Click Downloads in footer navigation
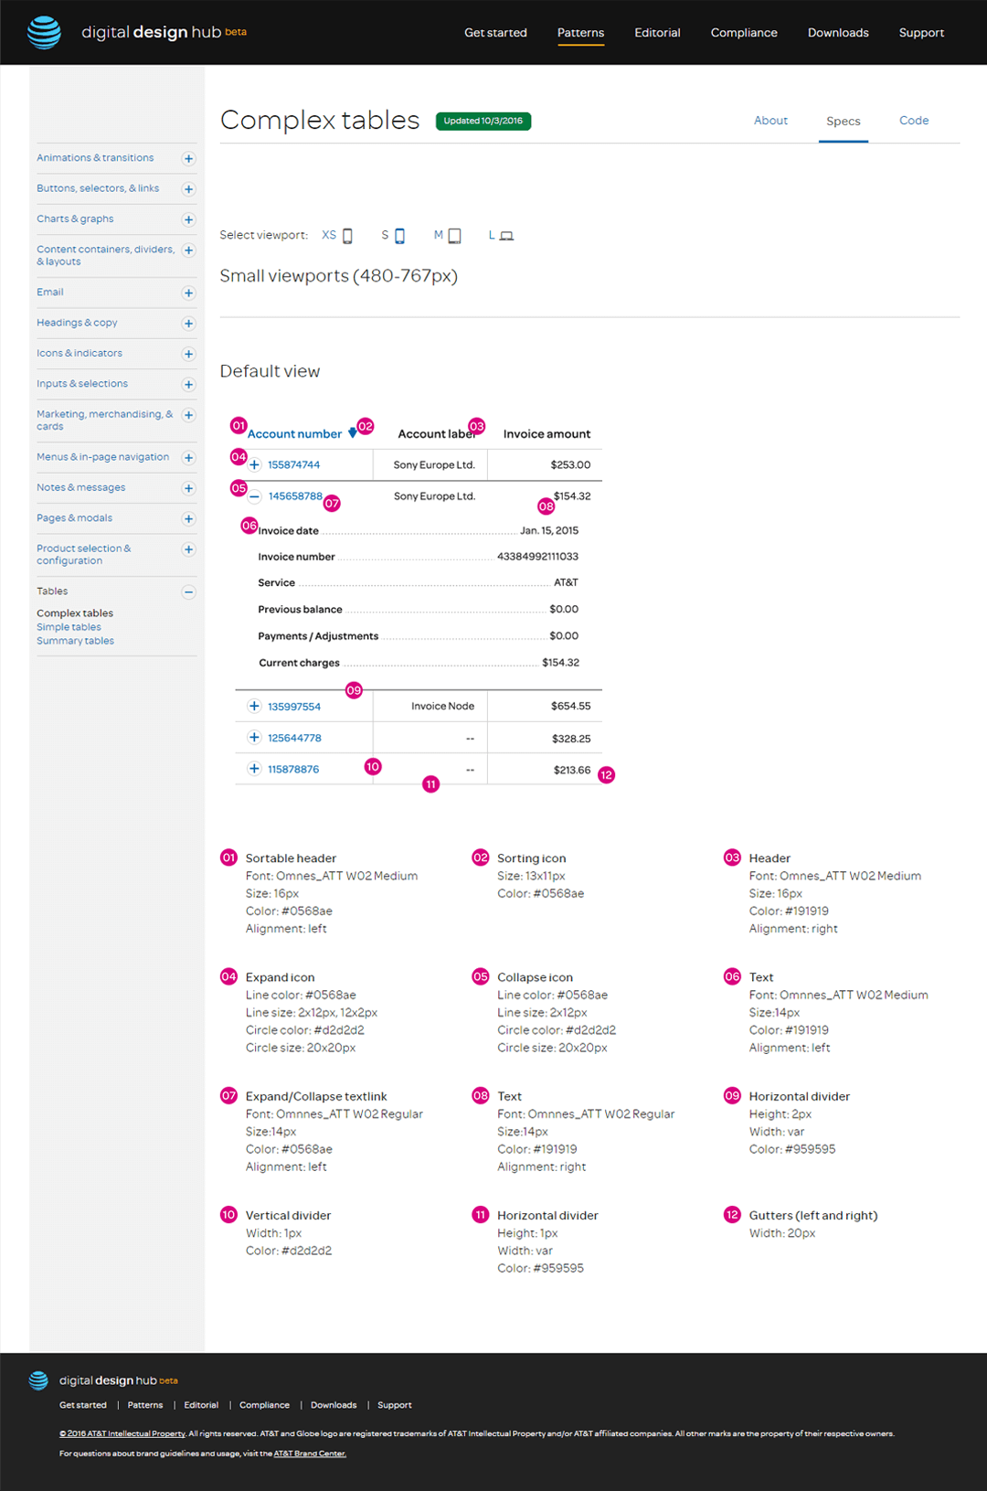 334,1405
